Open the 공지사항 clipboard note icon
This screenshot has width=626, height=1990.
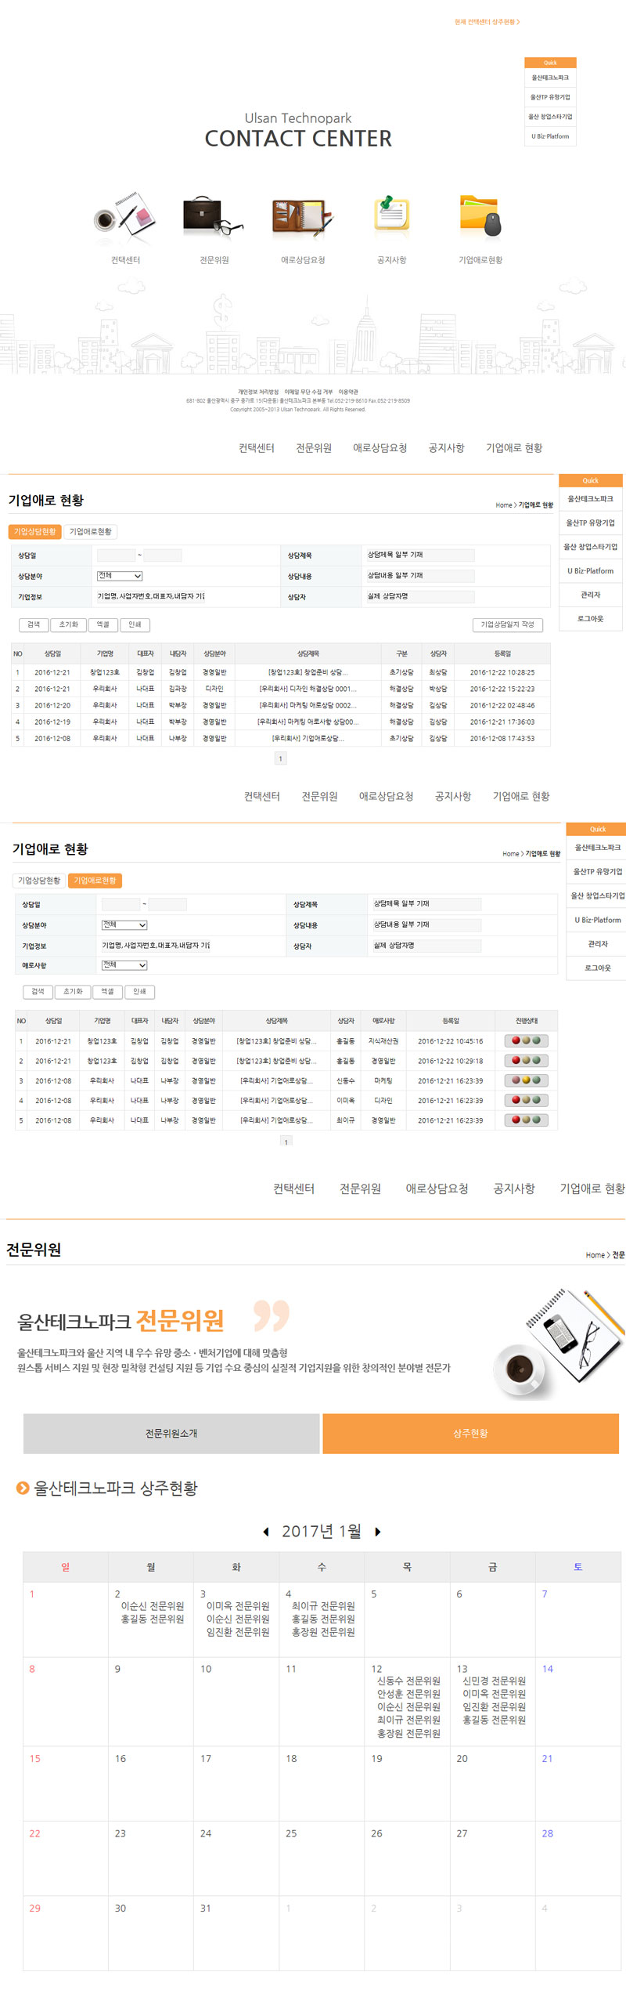coord(391,215)
